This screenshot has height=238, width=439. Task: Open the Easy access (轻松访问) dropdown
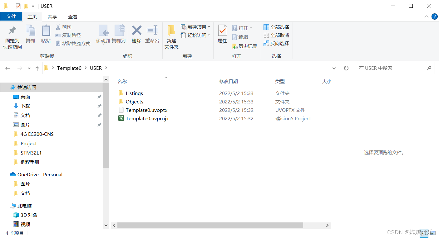click(195, 36)
